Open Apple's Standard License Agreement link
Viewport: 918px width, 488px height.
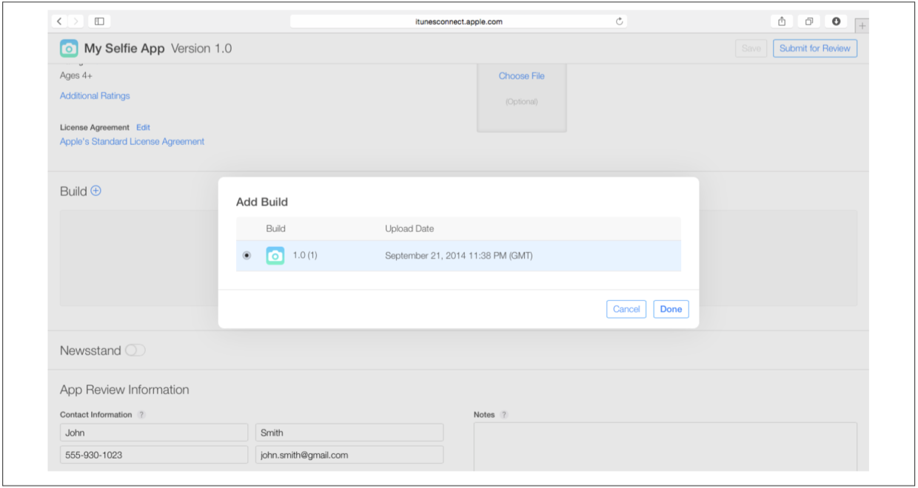coord(132,141)
